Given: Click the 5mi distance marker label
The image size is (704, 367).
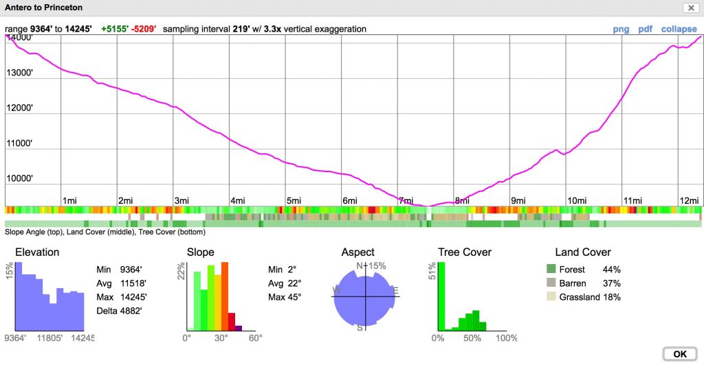Looking at the screenshot, I should [x=294, y=200].
